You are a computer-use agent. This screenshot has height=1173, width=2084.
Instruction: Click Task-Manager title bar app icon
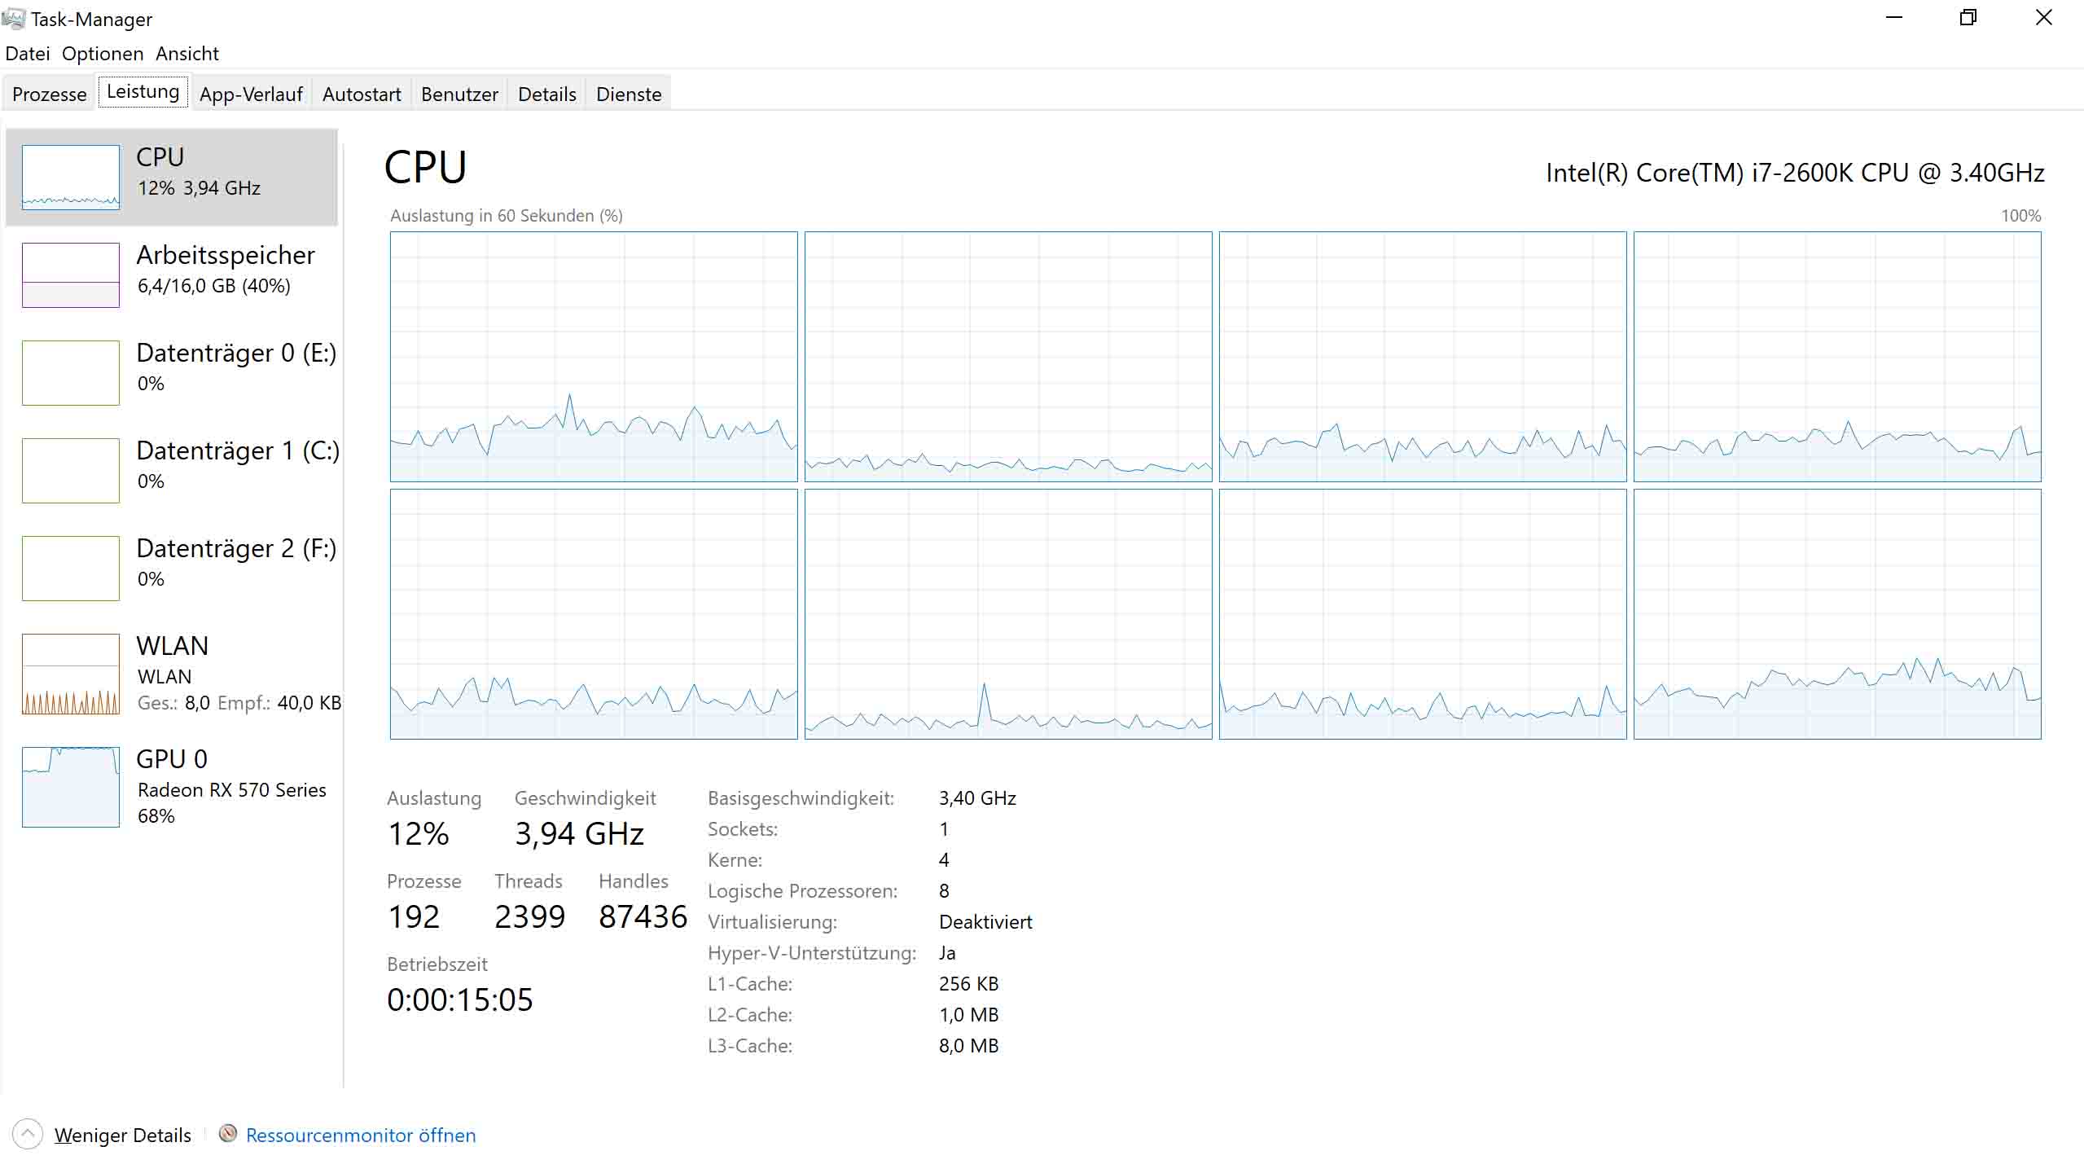point(14,18)
